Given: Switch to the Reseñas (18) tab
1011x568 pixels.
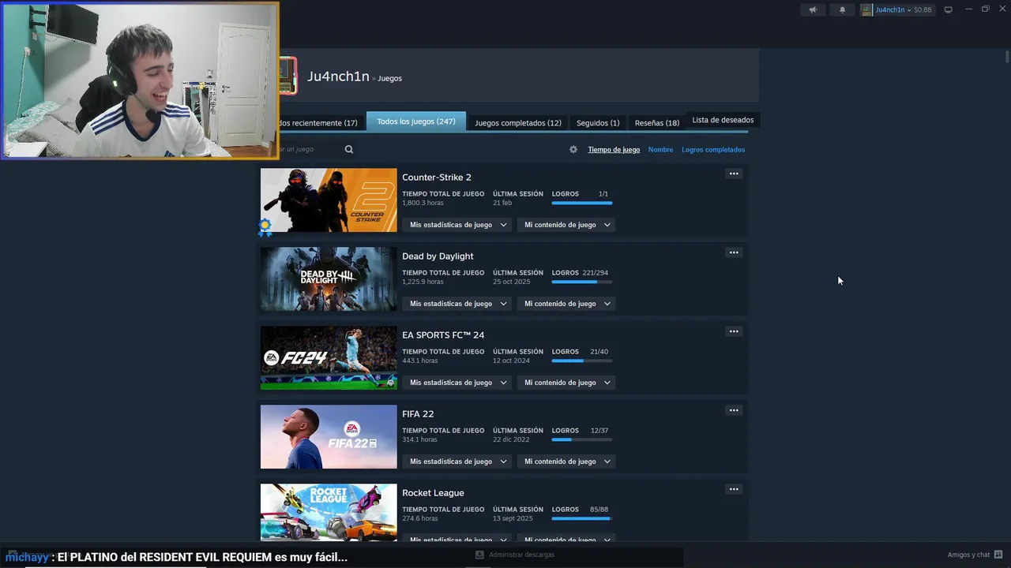Looking at the screenshot, I should click(x=657, y=122).
